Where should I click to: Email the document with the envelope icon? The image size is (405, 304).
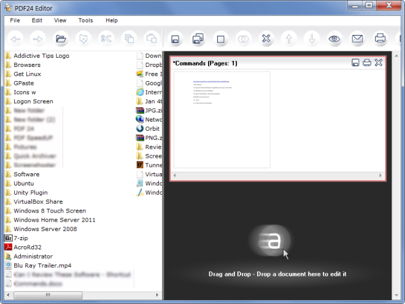point(357,39)
